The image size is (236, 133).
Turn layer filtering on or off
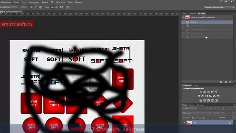(x=234, y=109)
